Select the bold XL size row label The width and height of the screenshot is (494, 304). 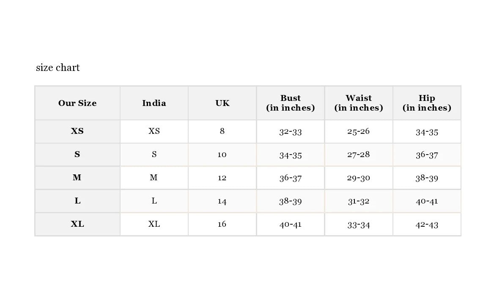pyautogui.click(x=77, y=225)
